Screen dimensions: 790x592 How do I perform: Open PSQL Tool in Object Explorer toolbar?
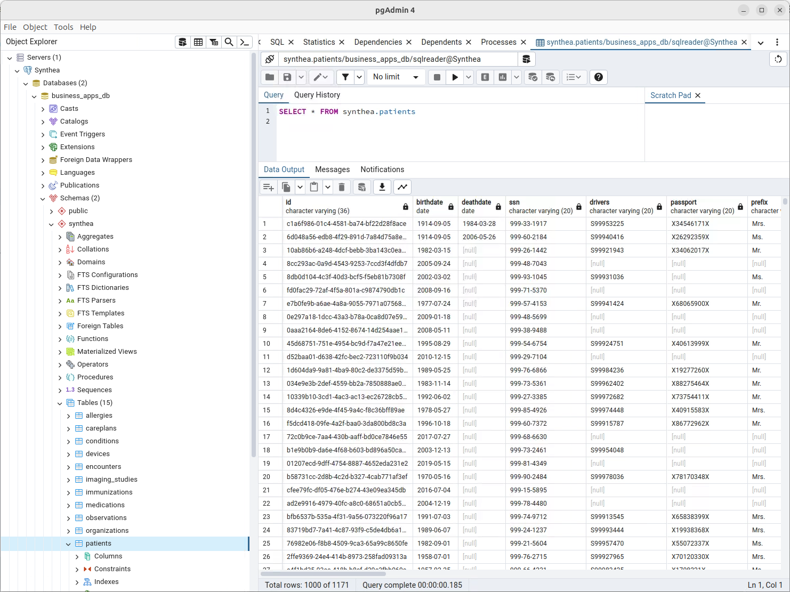244,42
